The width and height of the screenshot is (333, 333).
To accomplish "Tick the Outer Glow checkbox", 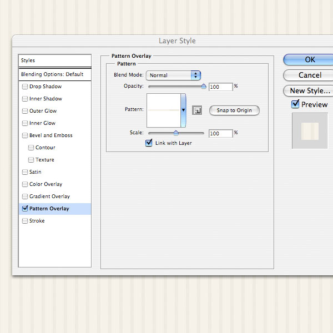I will coord(25,111).
